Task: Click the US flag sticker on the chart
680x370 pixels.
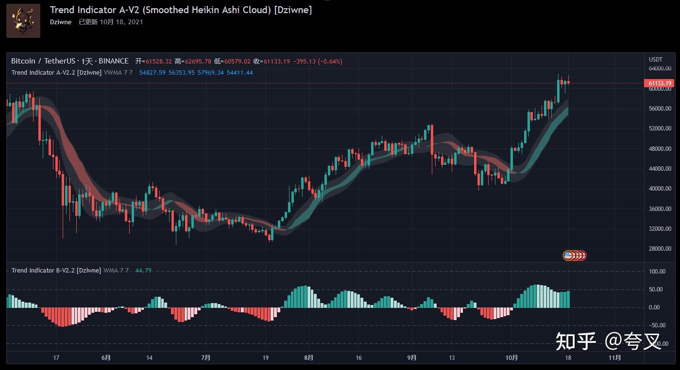Action: (567, 255)
